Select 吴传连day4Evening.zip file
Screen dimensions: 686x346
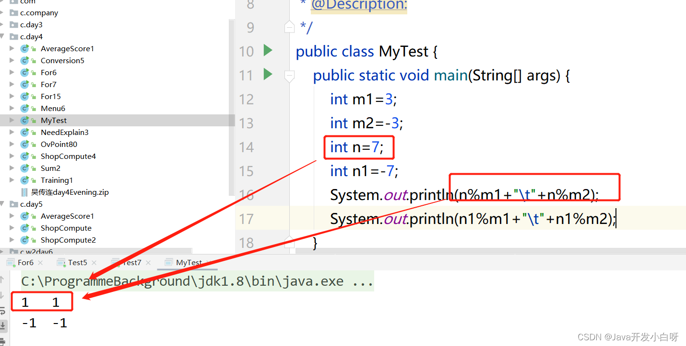click(70, 192)
